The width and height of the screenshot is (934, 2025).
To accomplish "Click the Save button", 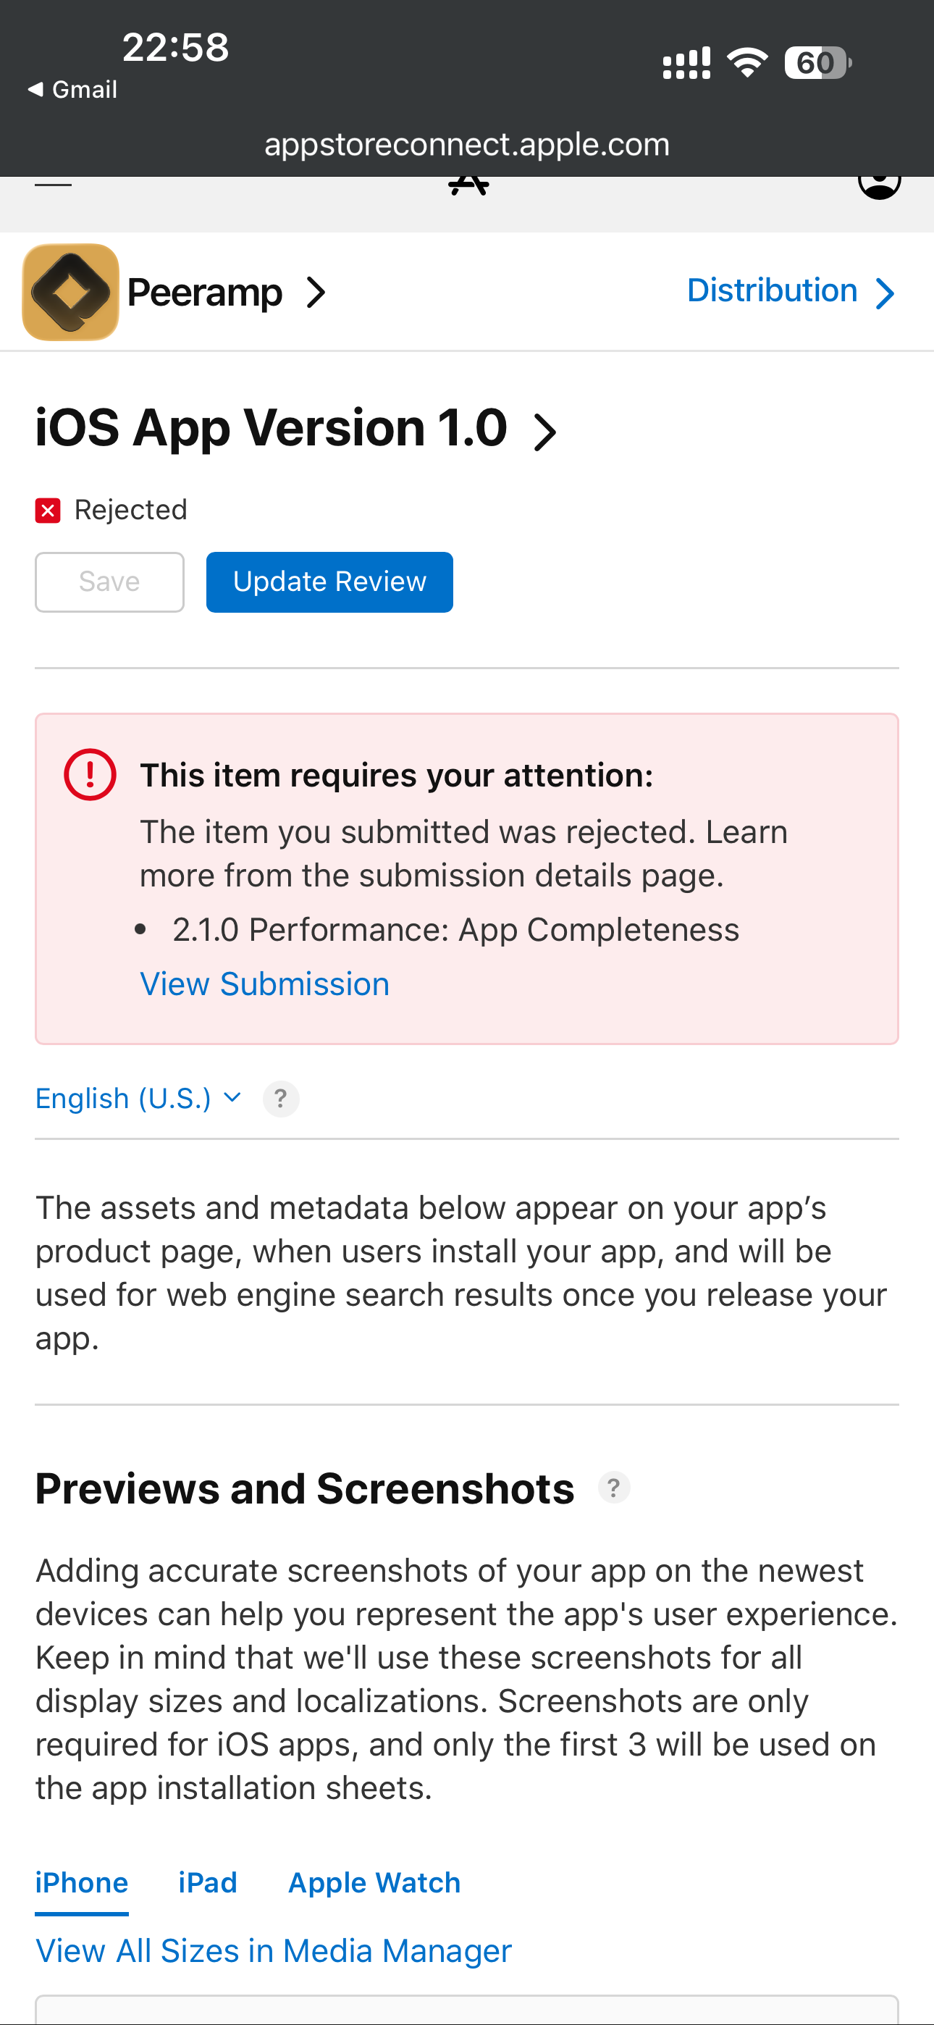I will click(109, 582).
